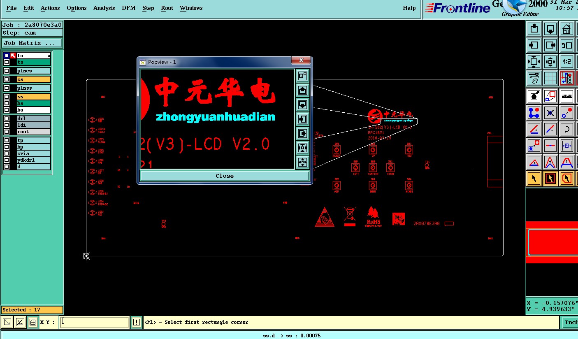Select the blue dimension box tool
This screenshot has width=578, height=339.
point(567,146)
